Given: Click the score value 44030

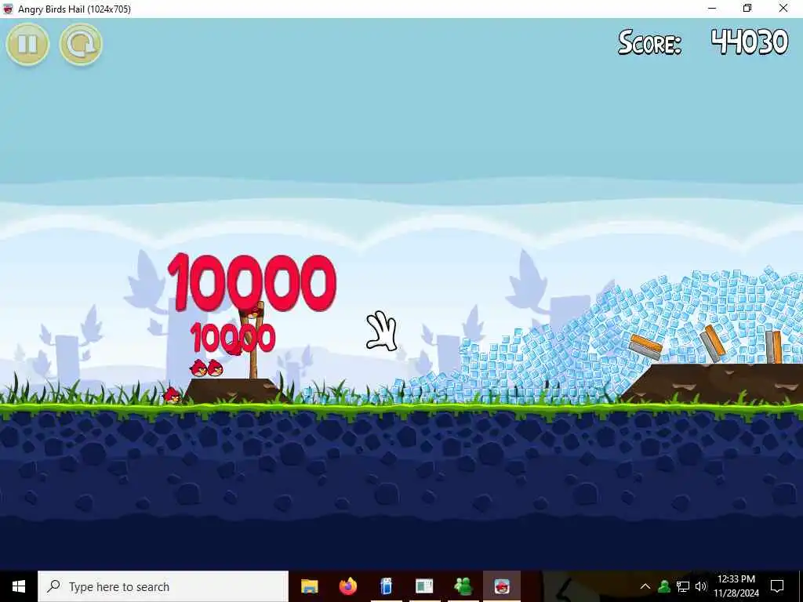Looking at the screenshot, I should [x=749, y=42].
